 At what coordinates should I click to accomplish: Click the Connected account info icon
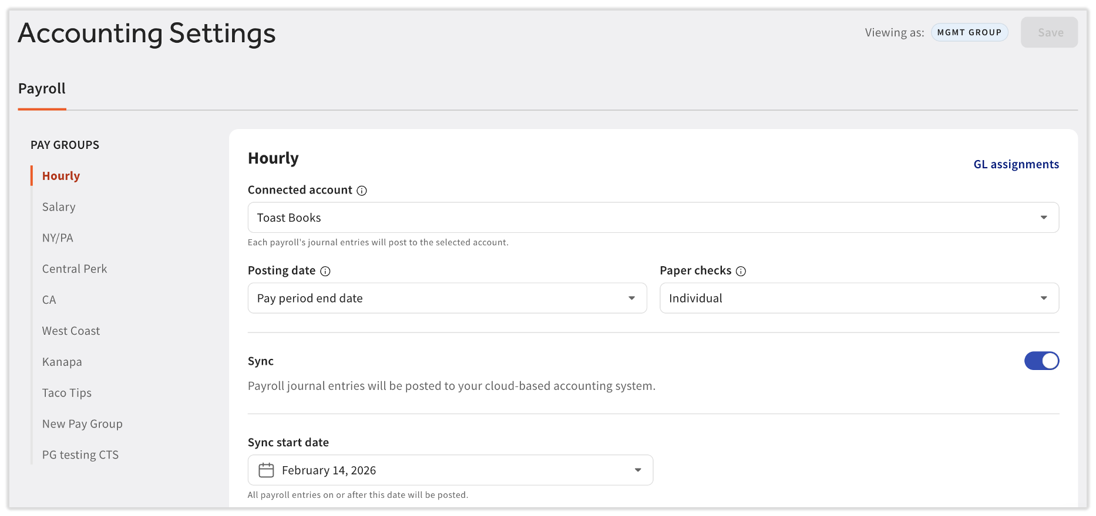362,191
